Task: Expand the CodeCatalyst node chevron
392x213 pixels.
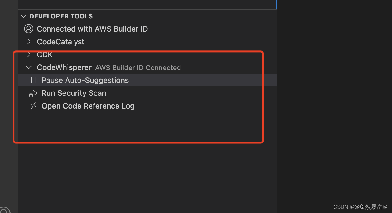Action: point(29,42)
